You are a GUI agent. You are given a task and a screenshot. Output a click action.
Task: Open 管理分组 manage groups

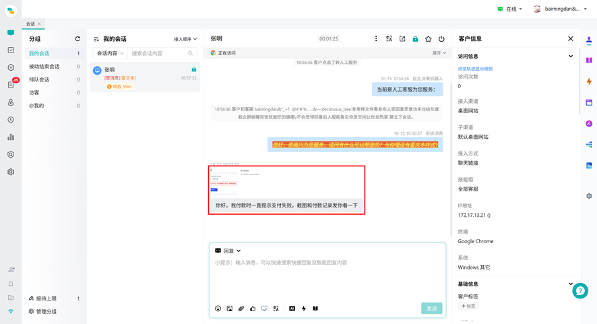(x=42, y=311)
